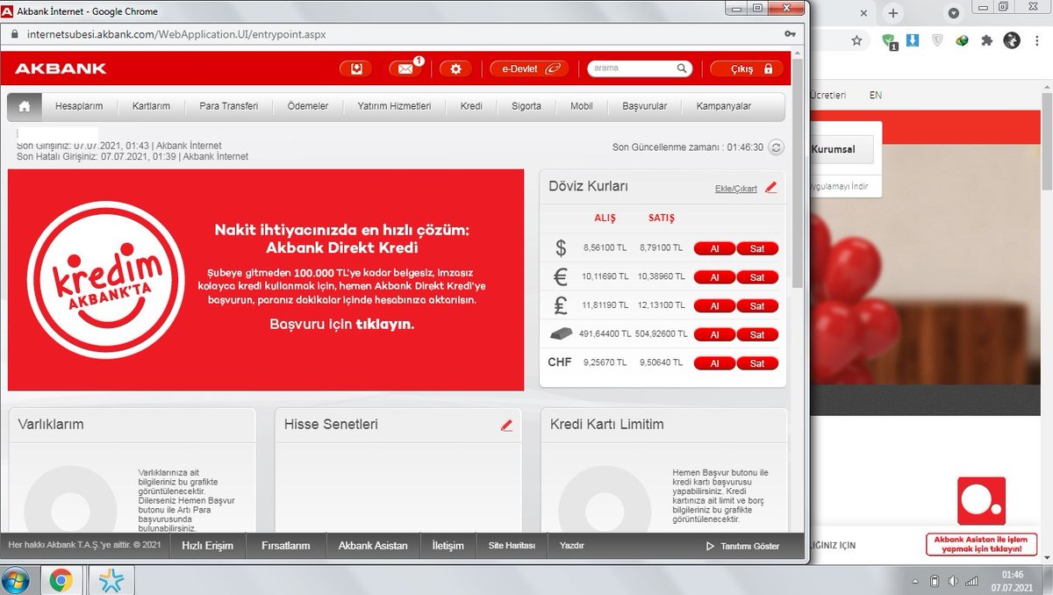Click the Kurumsal button in the background window

click(x=843, y=149)
